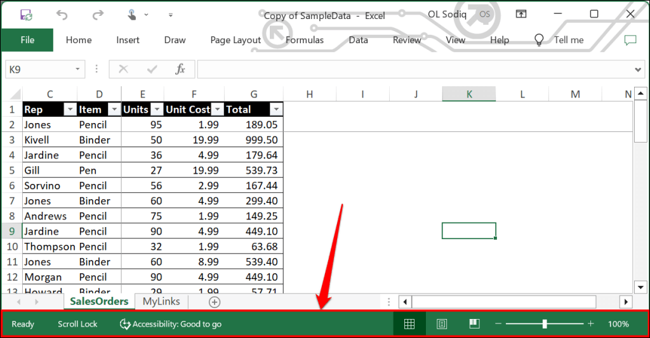This screenshot has height=338, width=650.
Task: Open the Rep column filter dropdown
Action: point(70,110)
